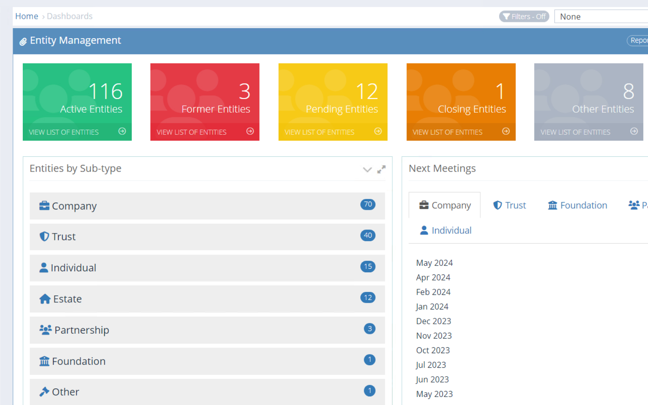This screenshot has height=405, width=648.
Task: Click the arrow icon on Other Entities card
Action: coord(634,132)
